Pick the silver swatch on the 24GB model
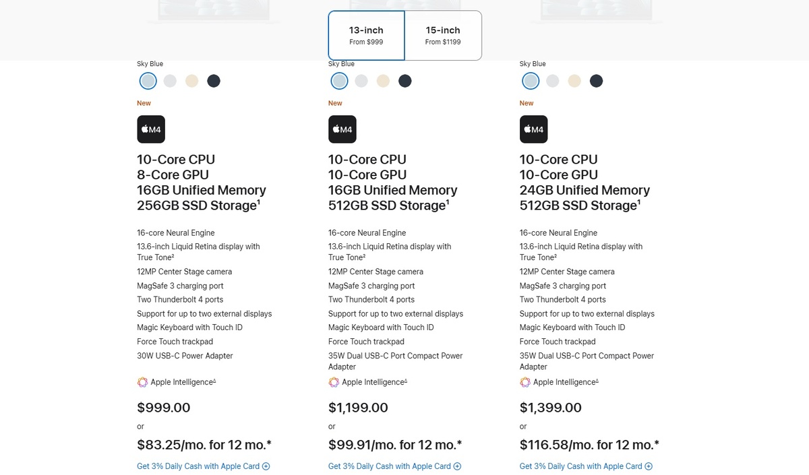Image resolution: width=809 pixels, height=475 pixels. coord(553,81)
